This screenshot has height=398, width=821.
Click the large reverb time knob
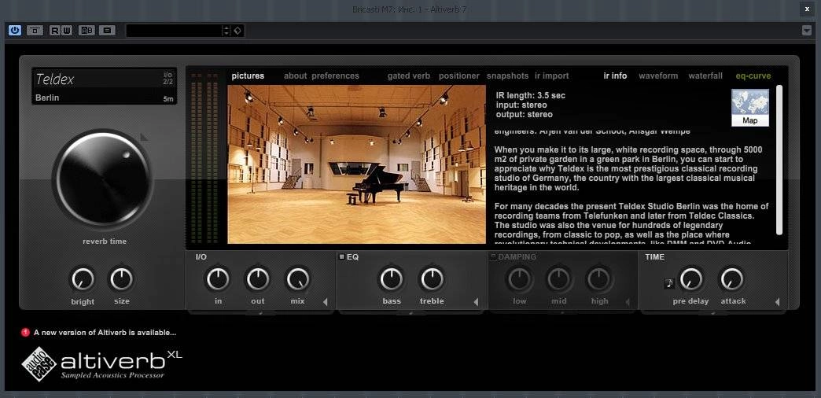tap(102, 178)
